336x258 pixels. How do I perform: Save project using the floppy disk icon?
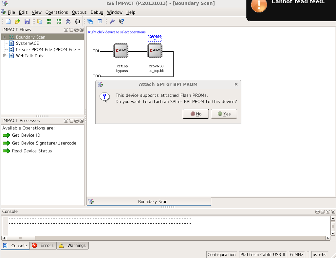point(27,21)
